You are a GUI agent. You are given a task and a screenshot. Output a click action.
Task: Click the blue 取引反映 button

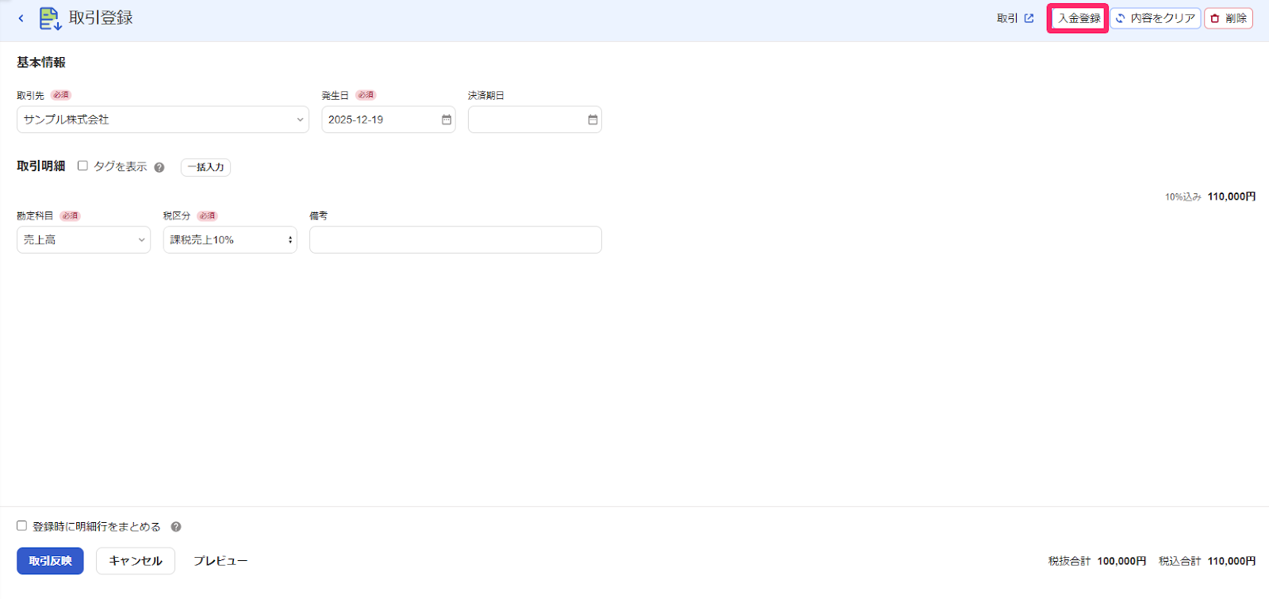50,561
